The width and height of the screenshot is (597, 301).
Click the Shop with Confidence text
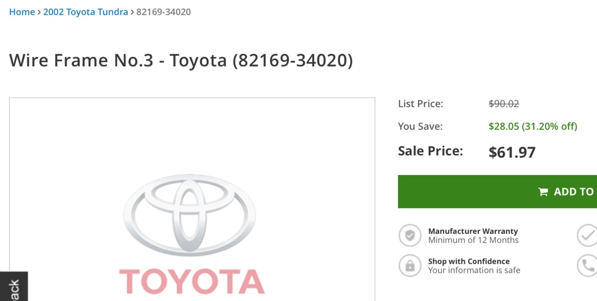click(469, 261)
